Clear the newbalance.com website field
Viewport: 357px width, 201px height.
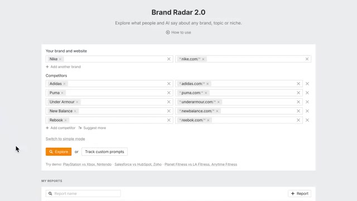pyautogui.click(x=298, y=111)
